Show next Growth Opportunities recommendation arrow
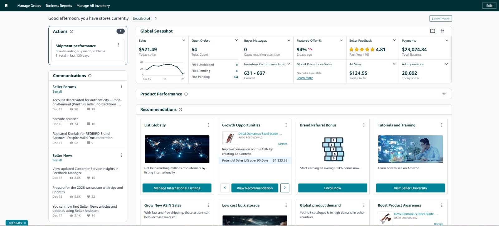Screen dimensions: 499x226 click(285, 188)
